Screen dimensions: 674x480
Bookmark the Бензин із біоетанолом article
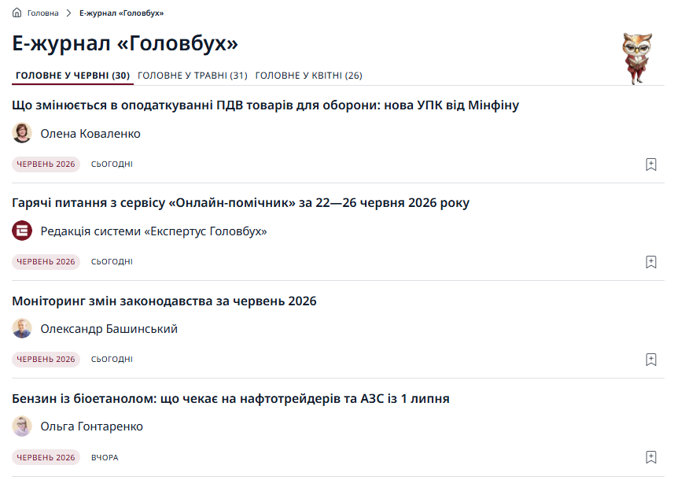tap(650, 457)
